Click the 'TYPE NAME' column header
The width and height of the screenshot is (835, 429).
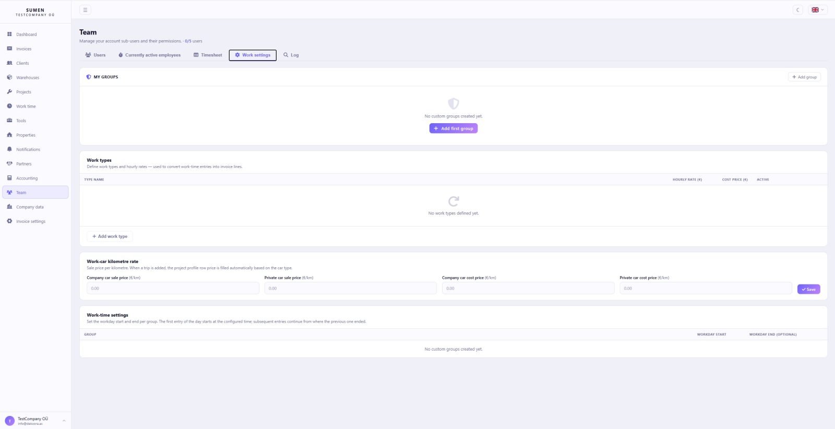pos(94,180)
